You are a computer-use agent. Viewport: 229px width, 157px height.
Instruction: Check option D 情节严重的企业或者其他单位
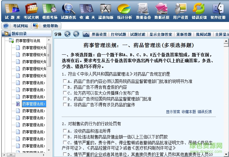click(x=65, y=154)
